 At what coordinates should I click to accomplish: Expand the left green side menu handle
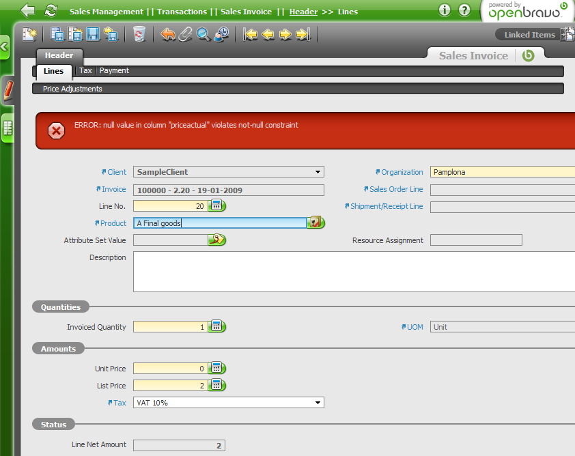click(x=4, y=47)
